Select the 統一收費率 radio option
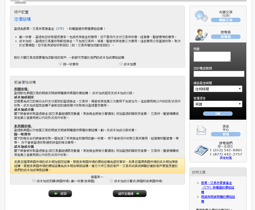Viewport: 255px width, 210px height. pyautogui.click(x=60, y=64)
